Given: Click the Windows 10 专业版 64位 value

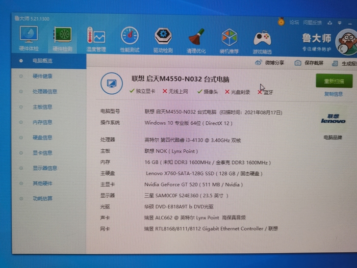Looking at the screenshot, I should [188, 123].
